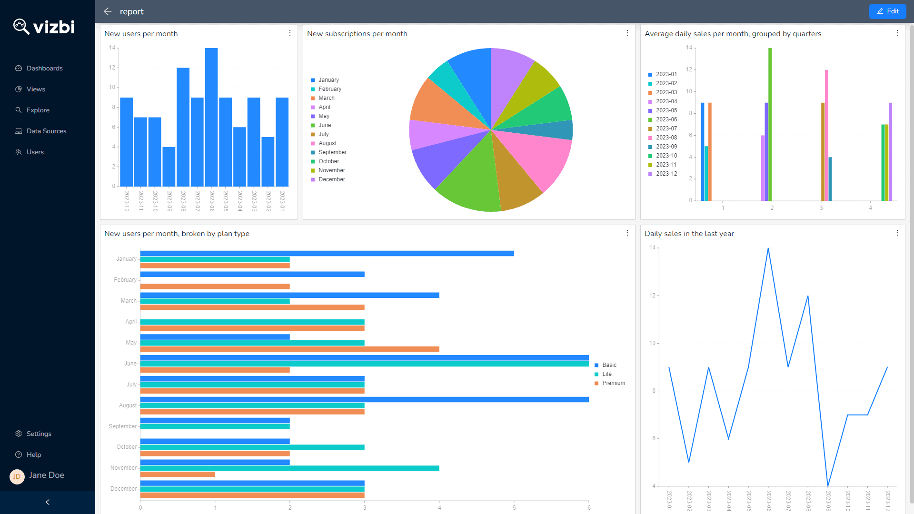Viewport: 914px width, 514px height.
Task: Toggle 2023-12 in quarterly sales legend
Action: 663,174
